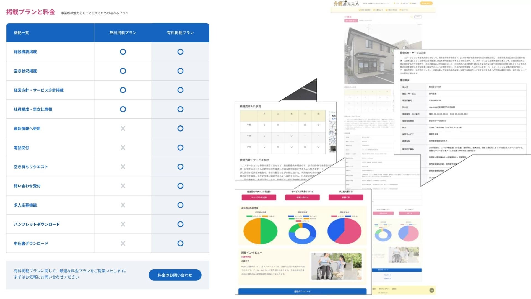Select the 有料掲載プラン column header

click(180, 33)
